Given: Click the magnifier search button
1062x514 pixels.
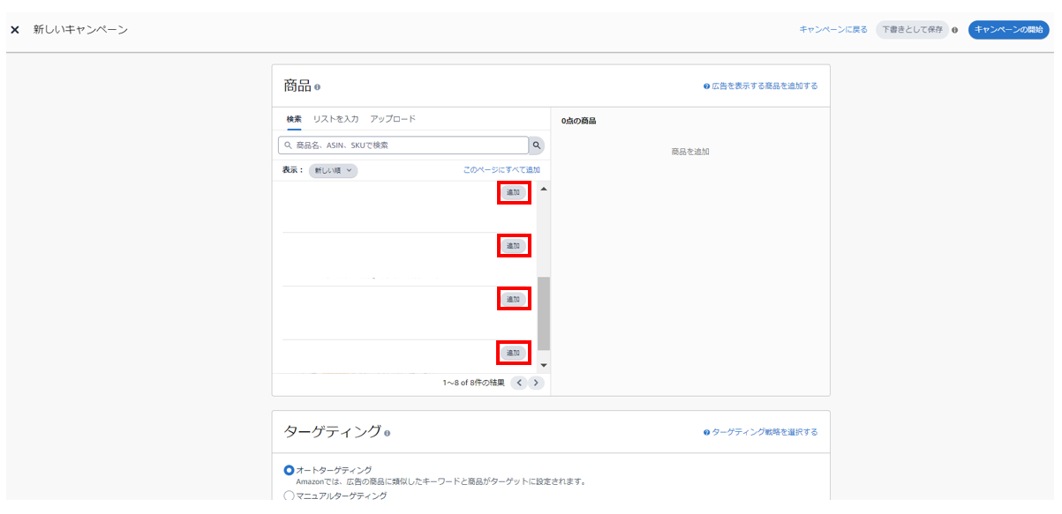Looking at the screenshot, I should click(537, 145).
